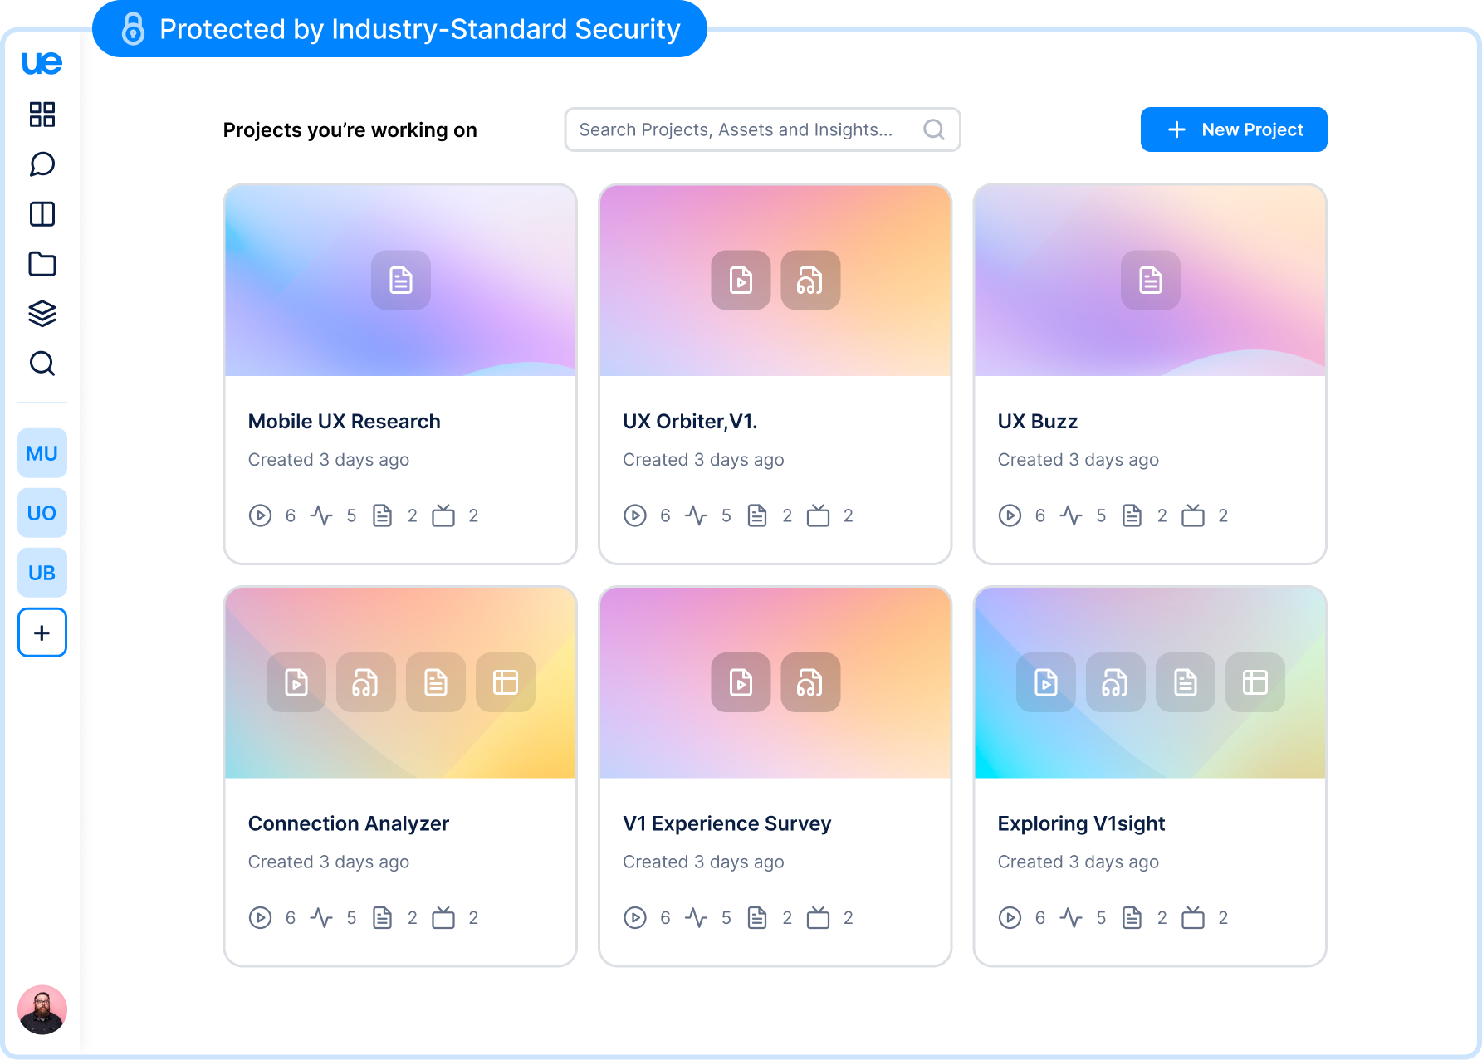Select the MU project shortcut
This screenshot has width=1482, height=1060.
point(42,453)
